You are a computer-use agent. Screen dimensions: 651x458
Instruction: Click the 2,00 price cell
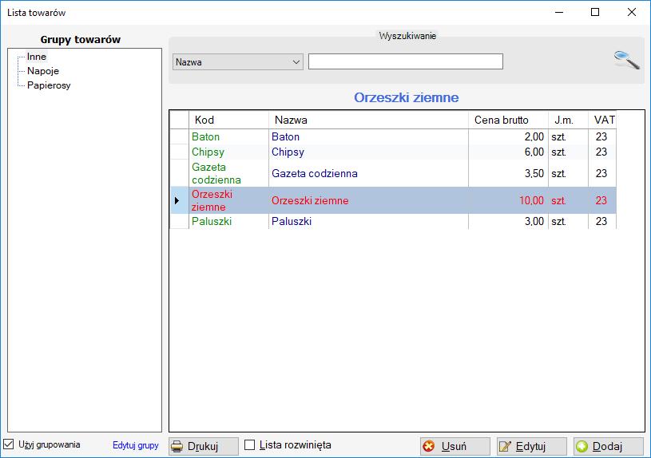[509, 136]
